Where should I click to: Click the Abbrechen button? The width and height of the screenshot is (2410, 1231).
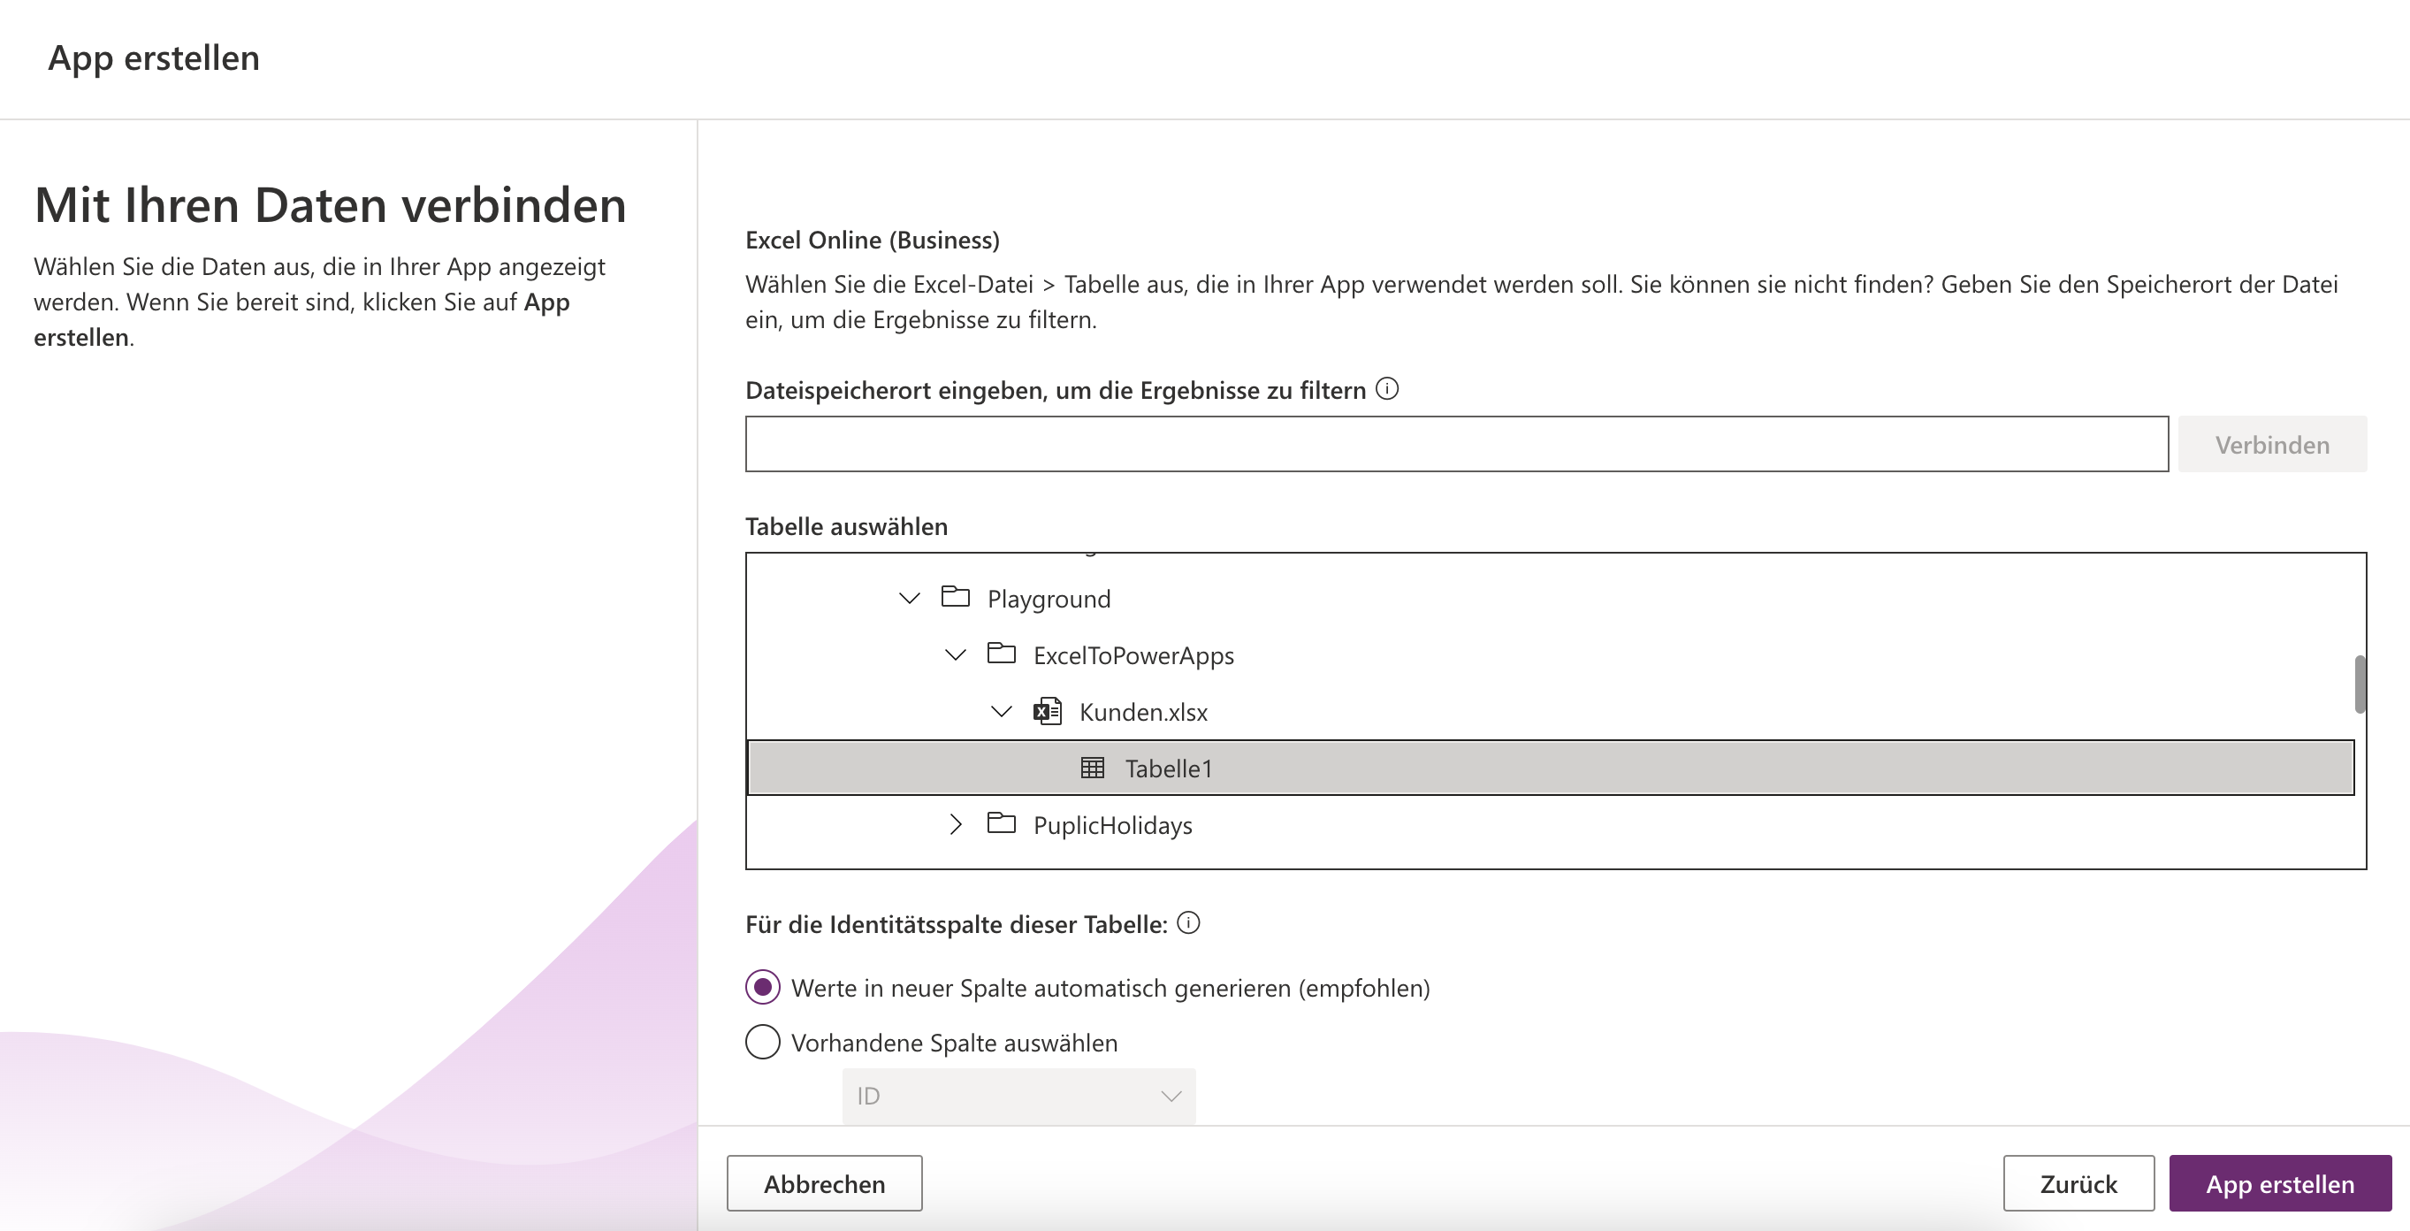(x=824, y=1183)
